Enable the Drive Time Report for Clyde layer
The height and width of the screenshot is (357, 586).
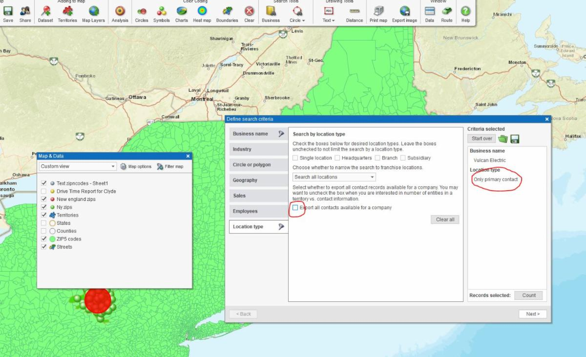click(x=44, y=191)
